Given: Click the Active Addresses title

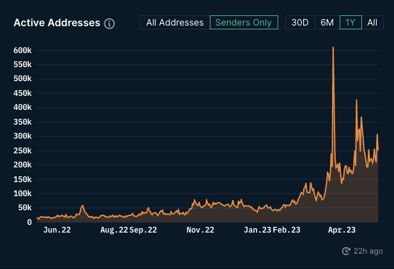Looking at the screenshot, I should (57, 23).
